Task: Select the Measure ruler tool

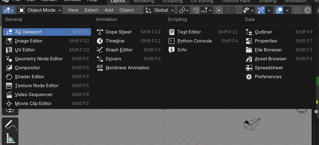Action: coord(10,139)
